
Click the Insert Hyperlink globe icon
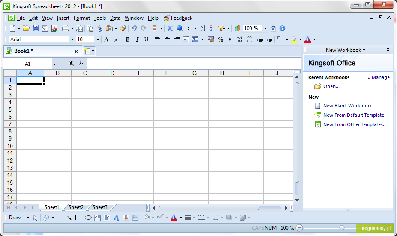click(180, 28)
